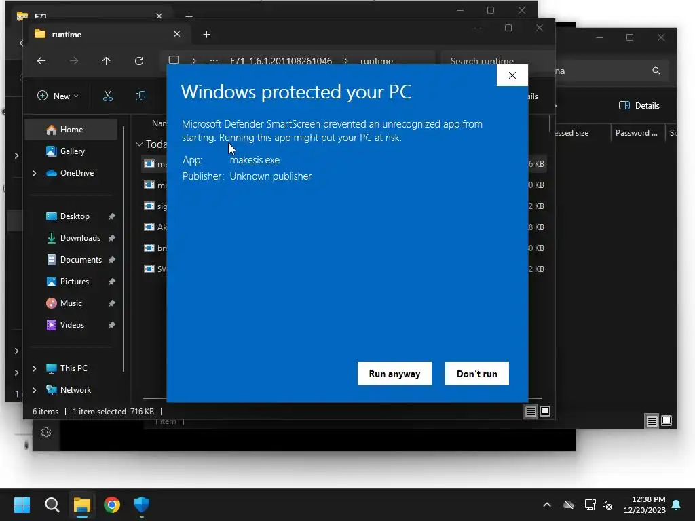Image resolution: width=695 pixels, height=521 pixels.
Task: Click the Search runtime box
Action: pos(496,60)
